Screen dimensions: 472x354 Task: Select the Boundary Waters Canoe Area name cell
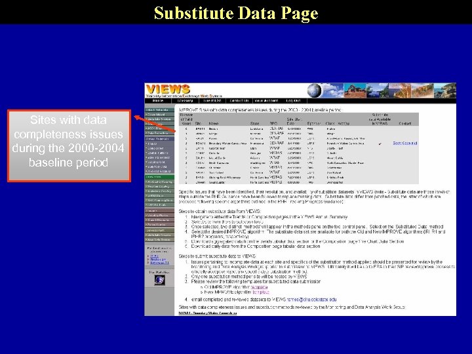(x=227, y=144)
